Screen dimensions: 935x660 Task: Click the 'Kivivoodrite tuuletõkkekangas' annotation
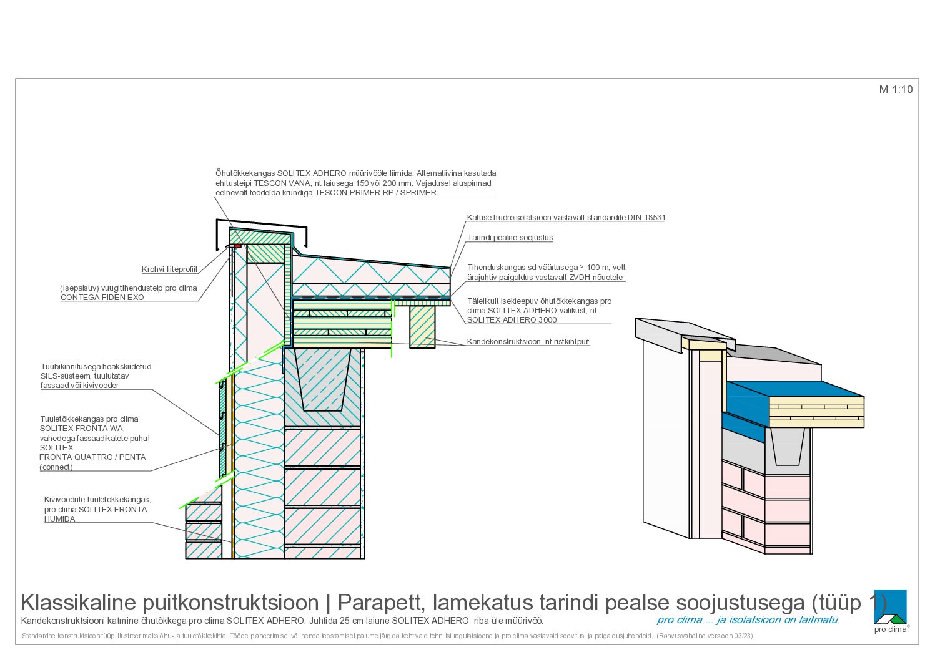coord(97,509)
